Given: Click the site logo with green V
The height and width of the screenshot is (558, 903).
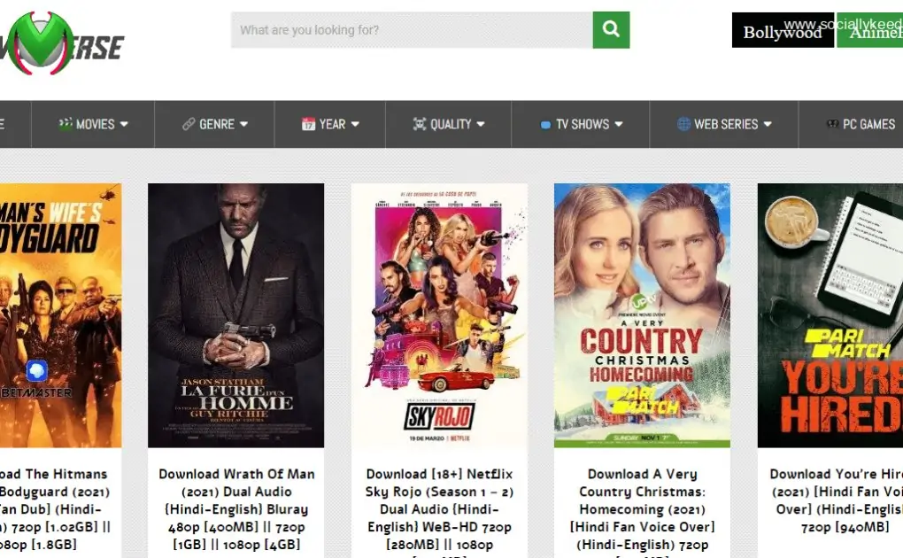Looking at the screenshot, I should click(x=62, y=43).
